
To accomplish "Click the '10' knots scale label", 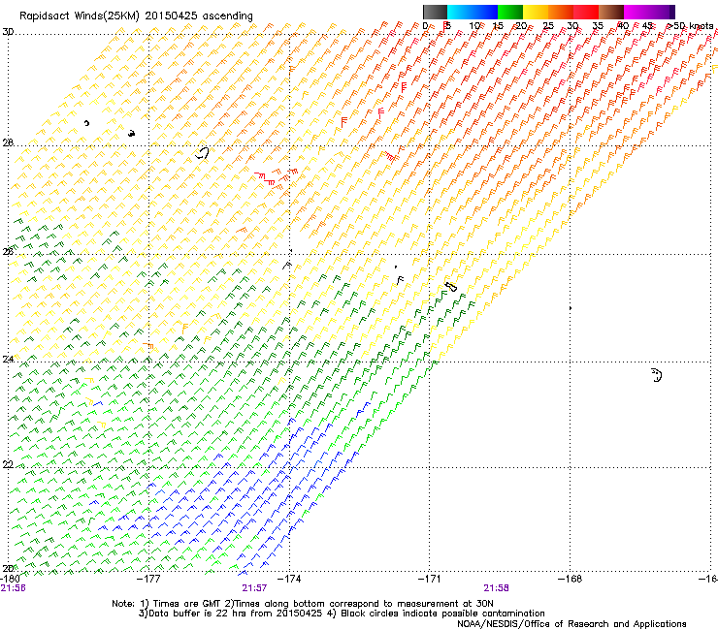I will [x=474, y=26].
